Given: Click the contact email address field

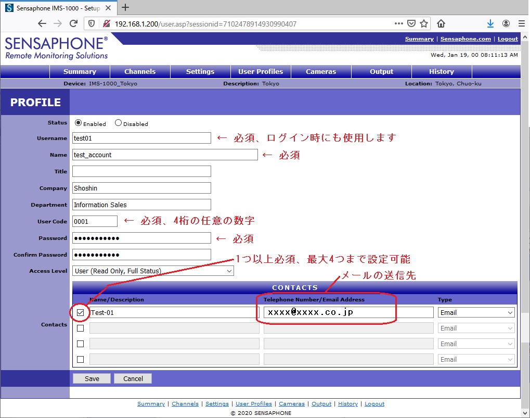Looking at the screenshot, I should [348, 312].
